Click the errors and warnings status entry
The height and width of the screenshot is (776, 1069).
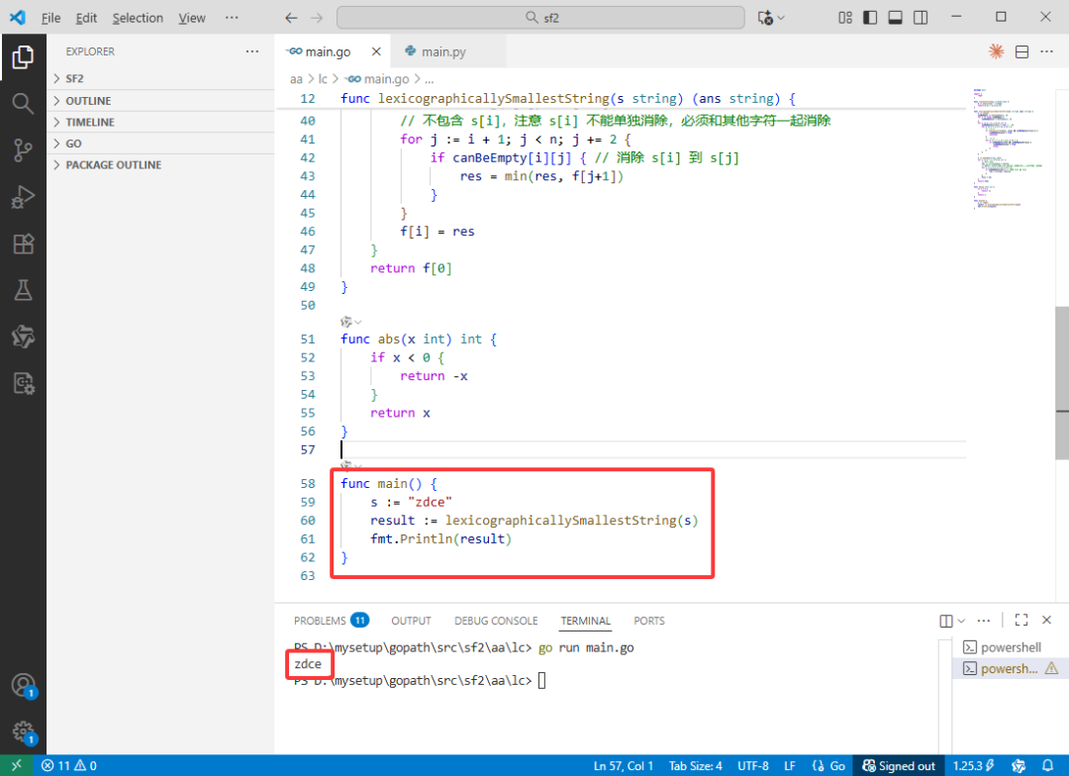(x=69, y=766)
